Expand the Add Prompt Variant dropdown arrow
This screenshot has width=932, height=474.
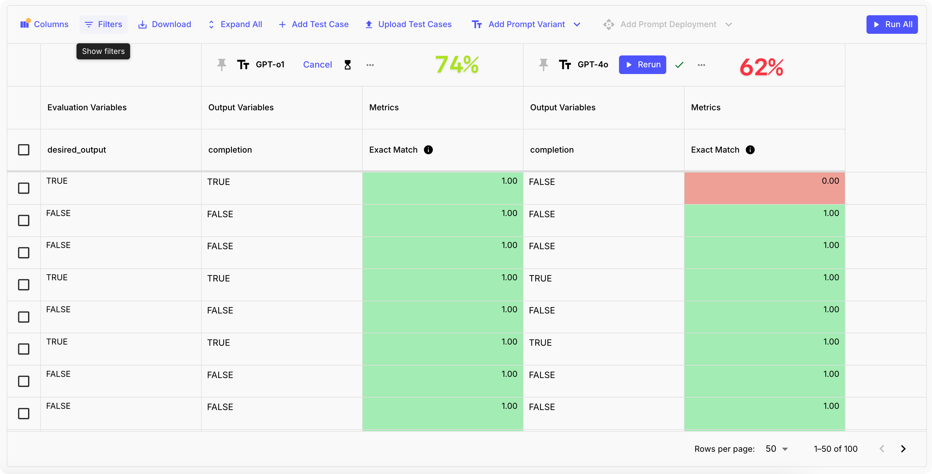(577, 24)
